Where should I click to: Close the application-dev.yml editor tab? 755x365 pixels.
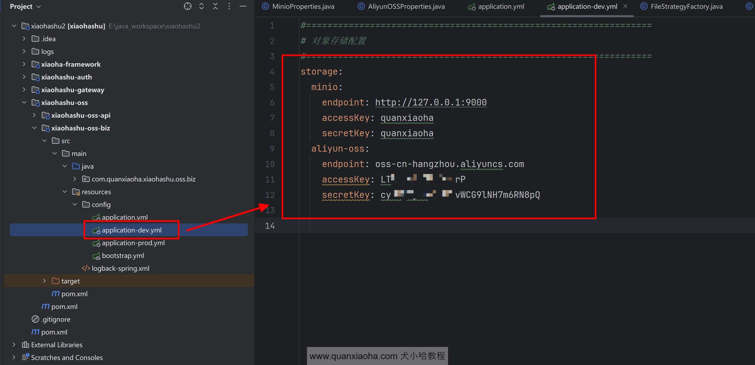(x=625, y=6)
